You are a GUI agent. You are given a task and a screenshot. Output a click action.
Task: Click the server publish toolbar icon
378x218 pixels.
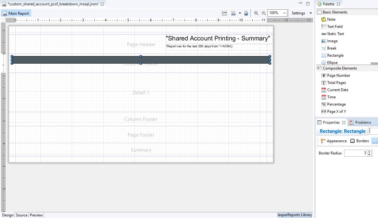click(x=246, y=13)
